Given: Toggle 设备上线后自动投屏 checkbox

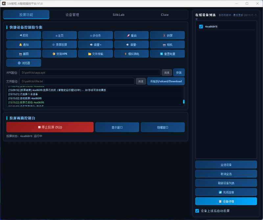Looking at the screenshot, I should click(x=197, y=211).
